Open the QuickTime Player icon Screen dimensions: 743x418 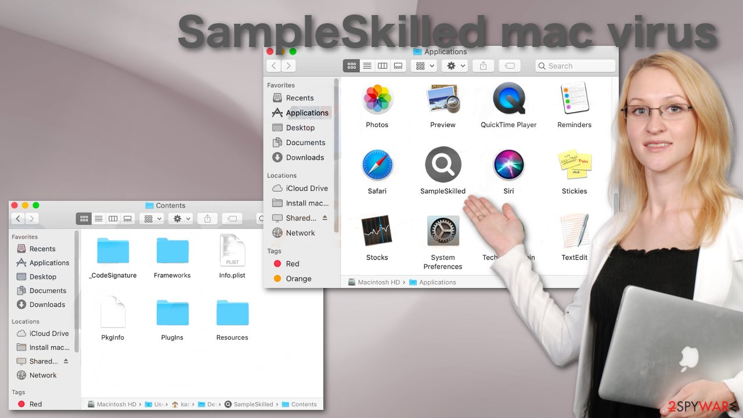(508, 99)
